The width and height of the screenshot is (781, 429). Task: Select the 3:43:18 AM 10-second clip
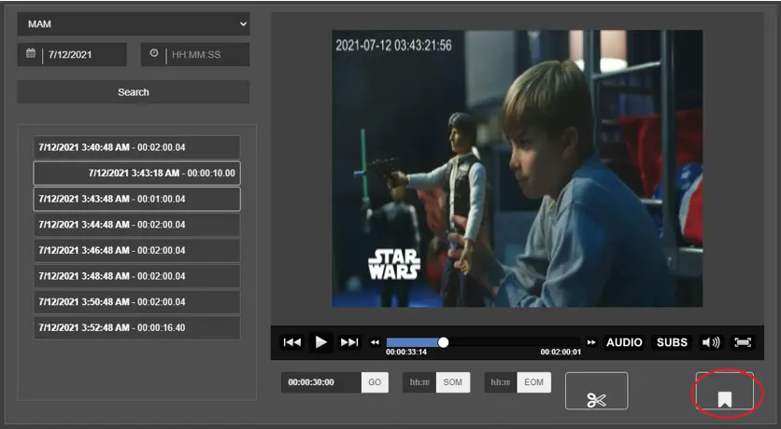(136, 173)
